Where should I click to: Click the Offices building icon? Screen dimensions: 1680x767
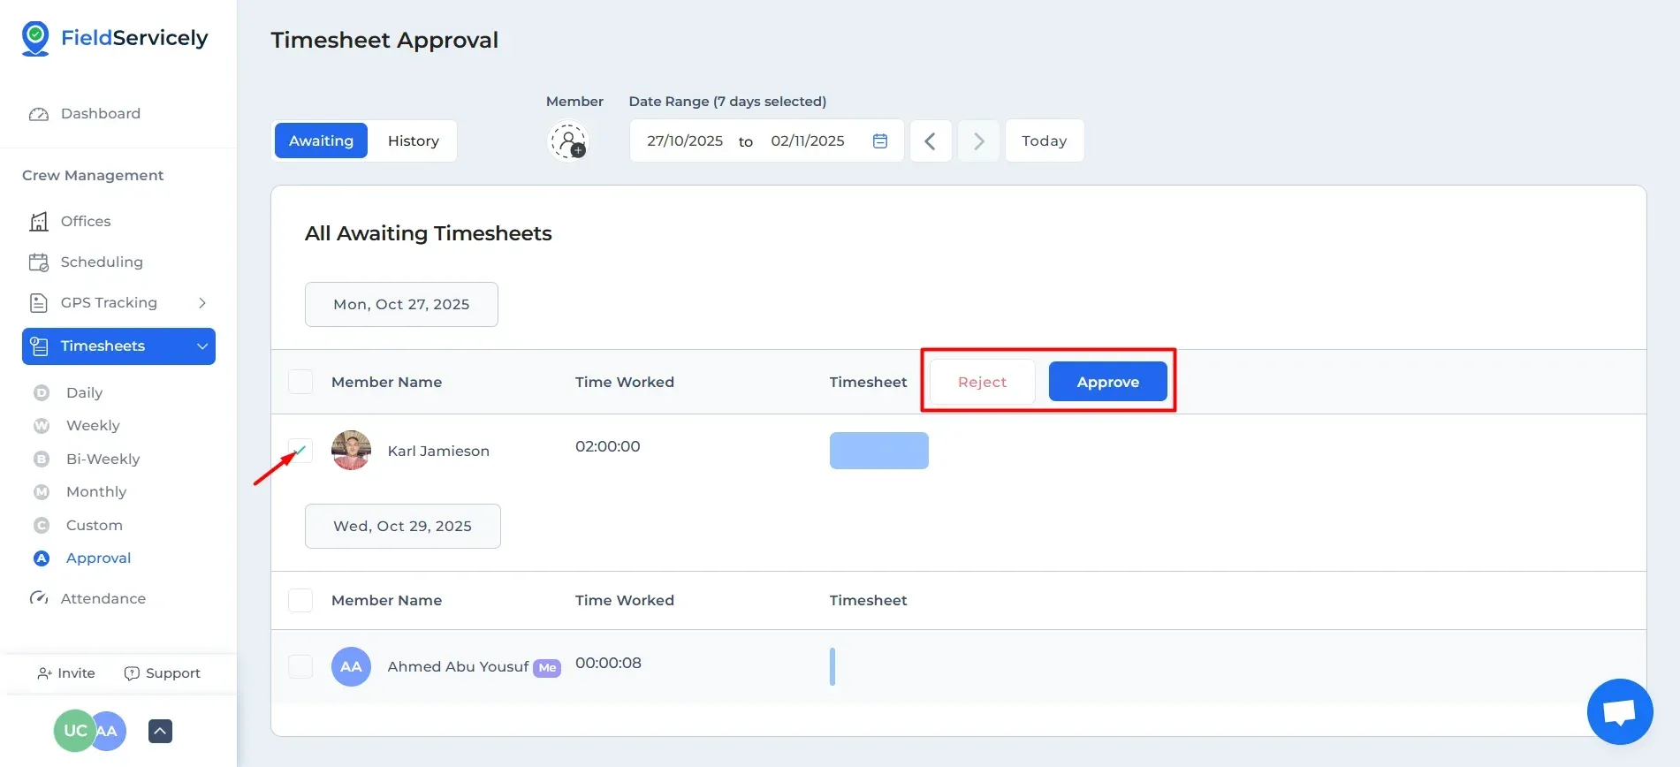tap(39, 222)
